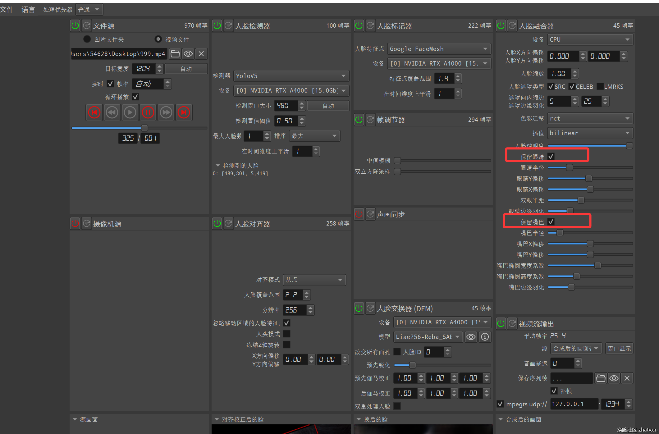Enable the LMRKS mask type checkbox
Screen dimensions: 659x434
(600, 86)
